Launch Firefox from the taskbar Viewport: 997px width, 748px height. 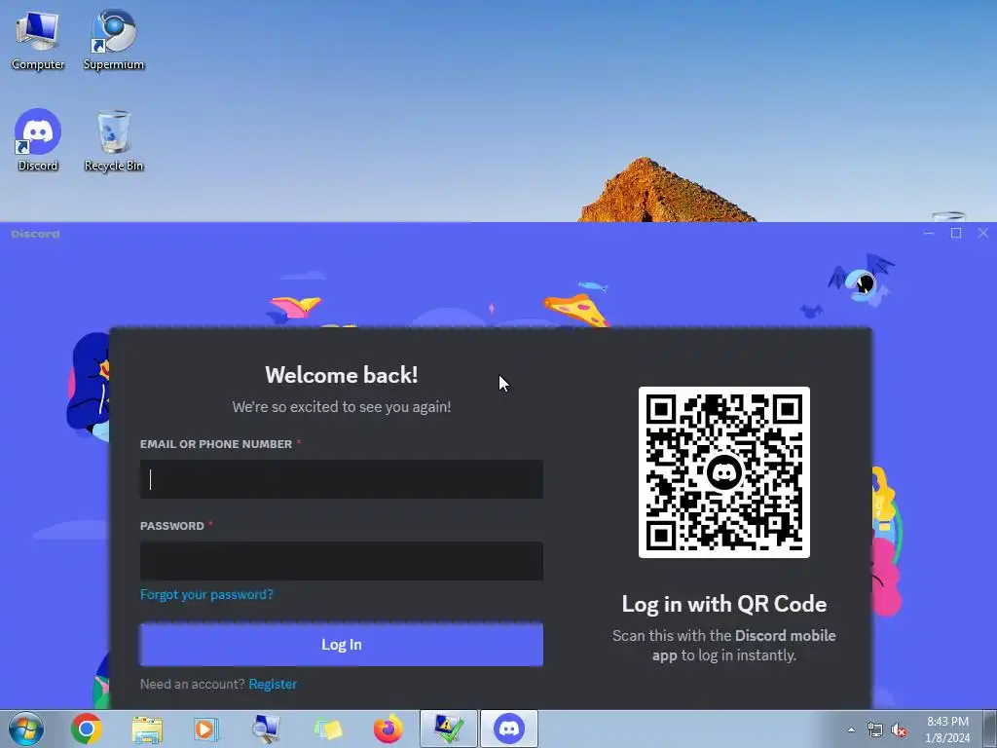click(388, 729)
